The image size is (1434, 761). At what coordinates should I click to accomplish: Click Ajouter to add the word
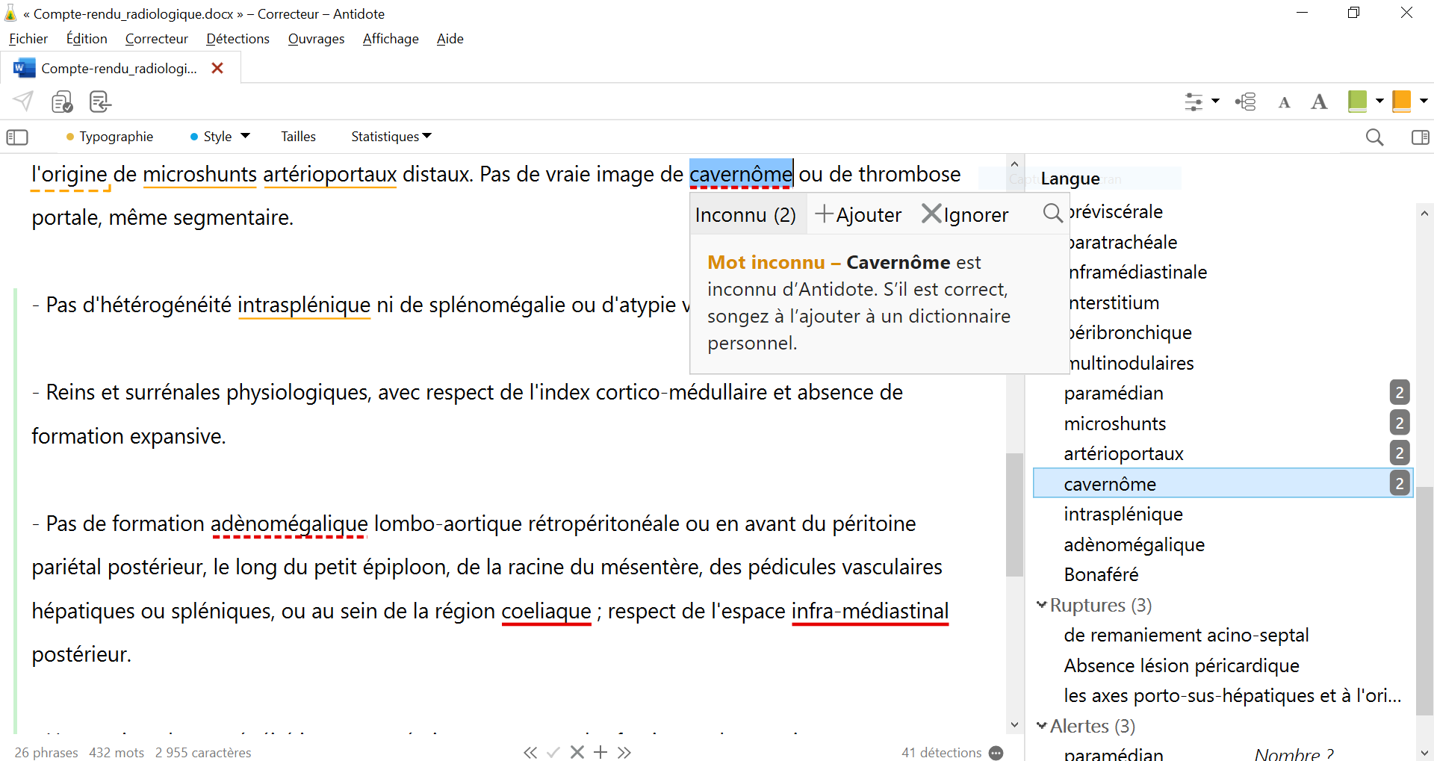[858, 215]
